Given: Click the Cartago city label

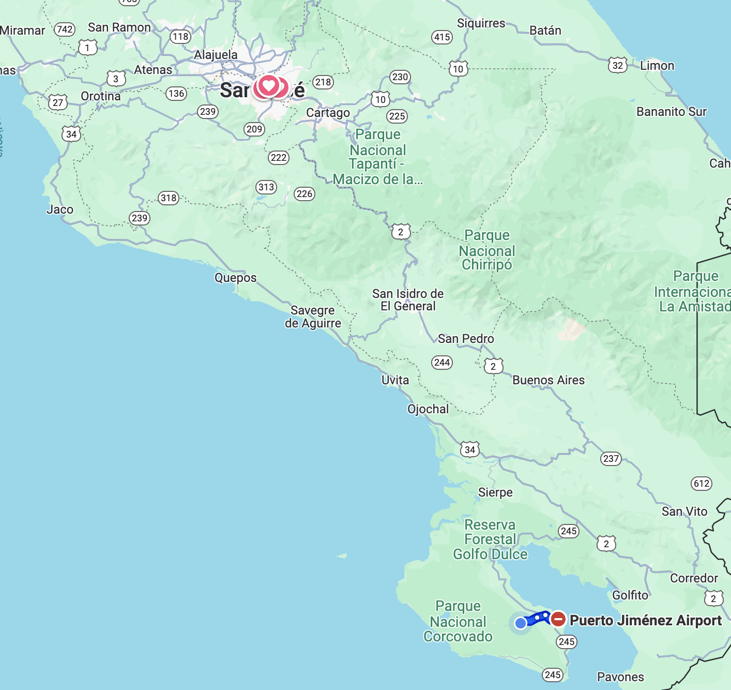Looking at the screenshot, I should 328,113.
